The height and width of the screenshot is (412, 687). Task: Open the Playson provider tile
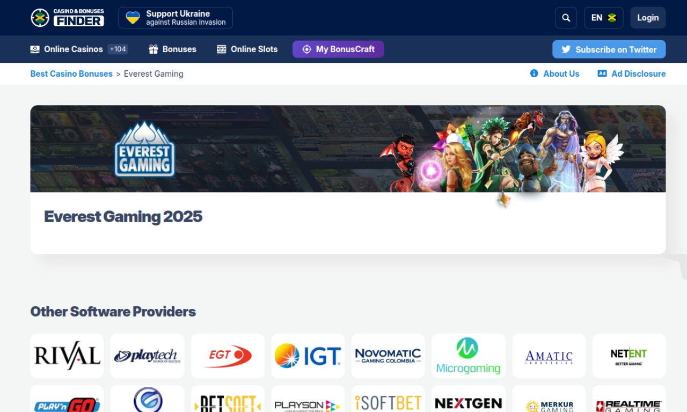pos(308,399)
